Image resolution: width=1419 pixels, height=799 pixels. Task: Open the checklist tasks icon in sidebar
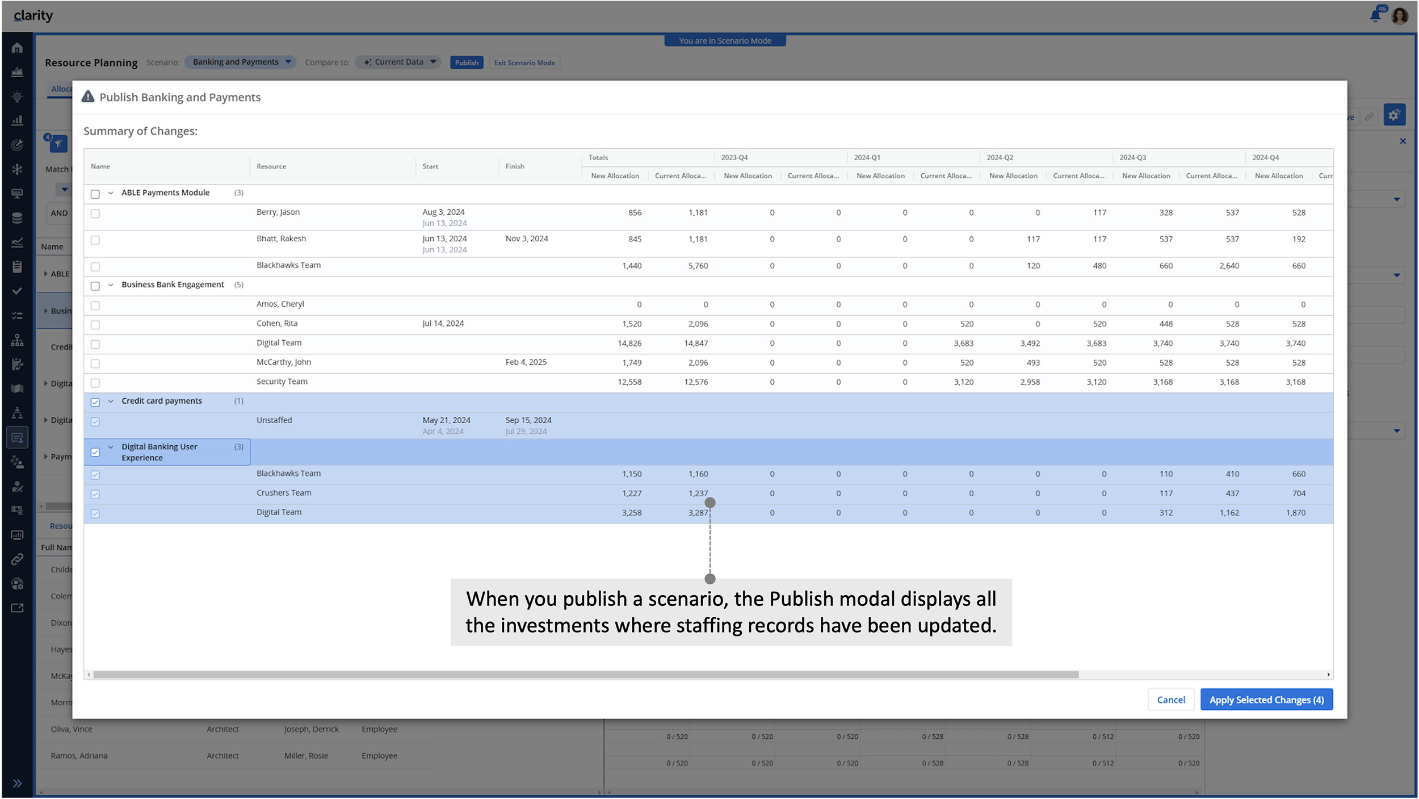click(17, 316)
